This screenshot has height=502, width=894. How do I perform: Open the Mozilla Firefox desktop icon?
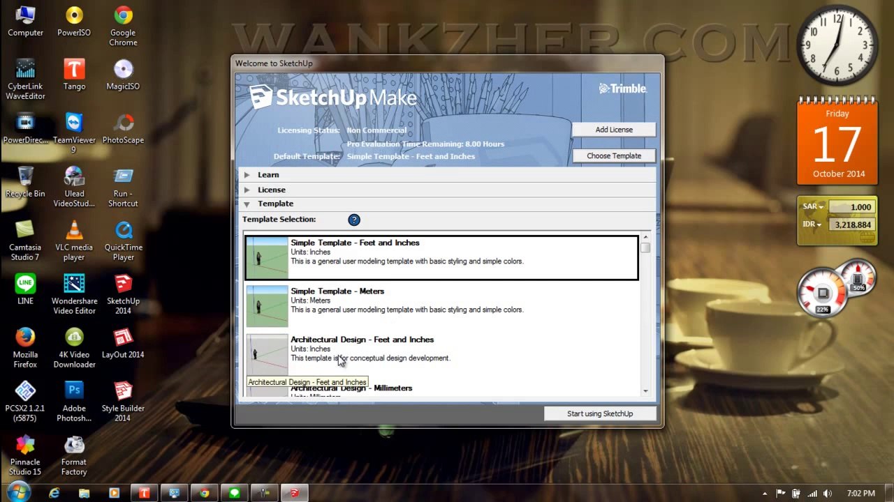25,349
